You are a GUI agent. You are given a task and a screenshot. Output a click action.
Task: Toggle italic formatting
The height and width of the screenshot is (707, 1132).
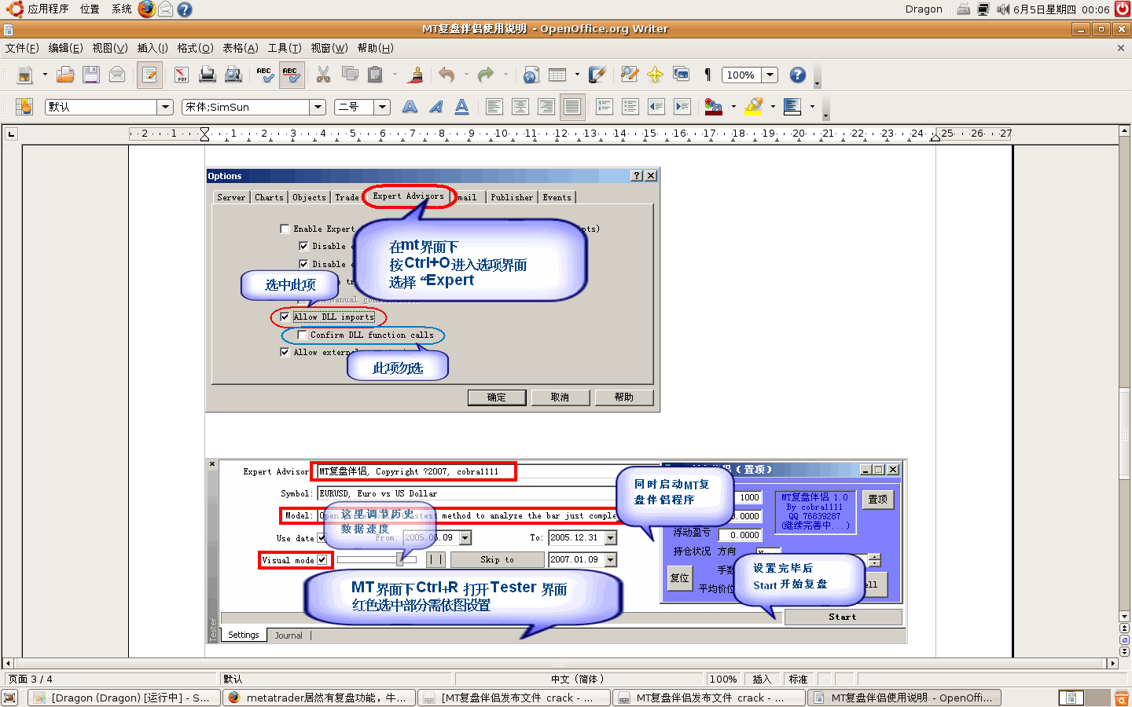click(x=436, y=107)
